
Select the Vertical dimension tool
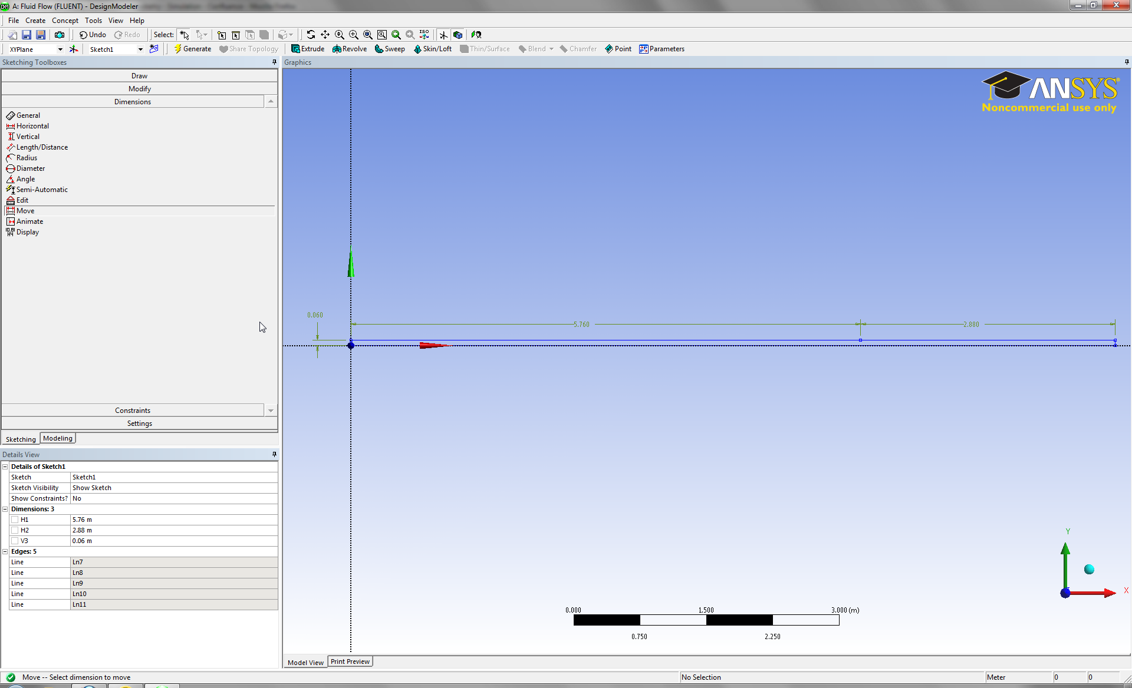click(x=22, y=137)
